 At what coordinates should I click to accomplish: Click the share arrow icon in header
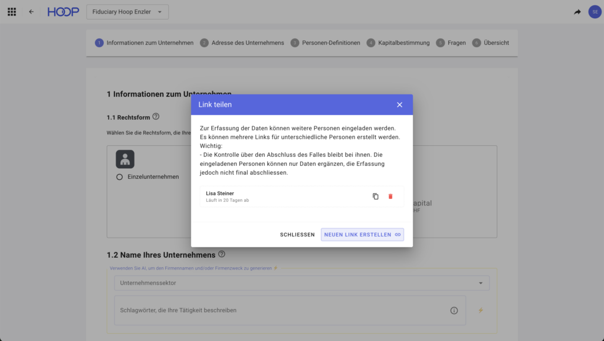click(x=577, y=12)
